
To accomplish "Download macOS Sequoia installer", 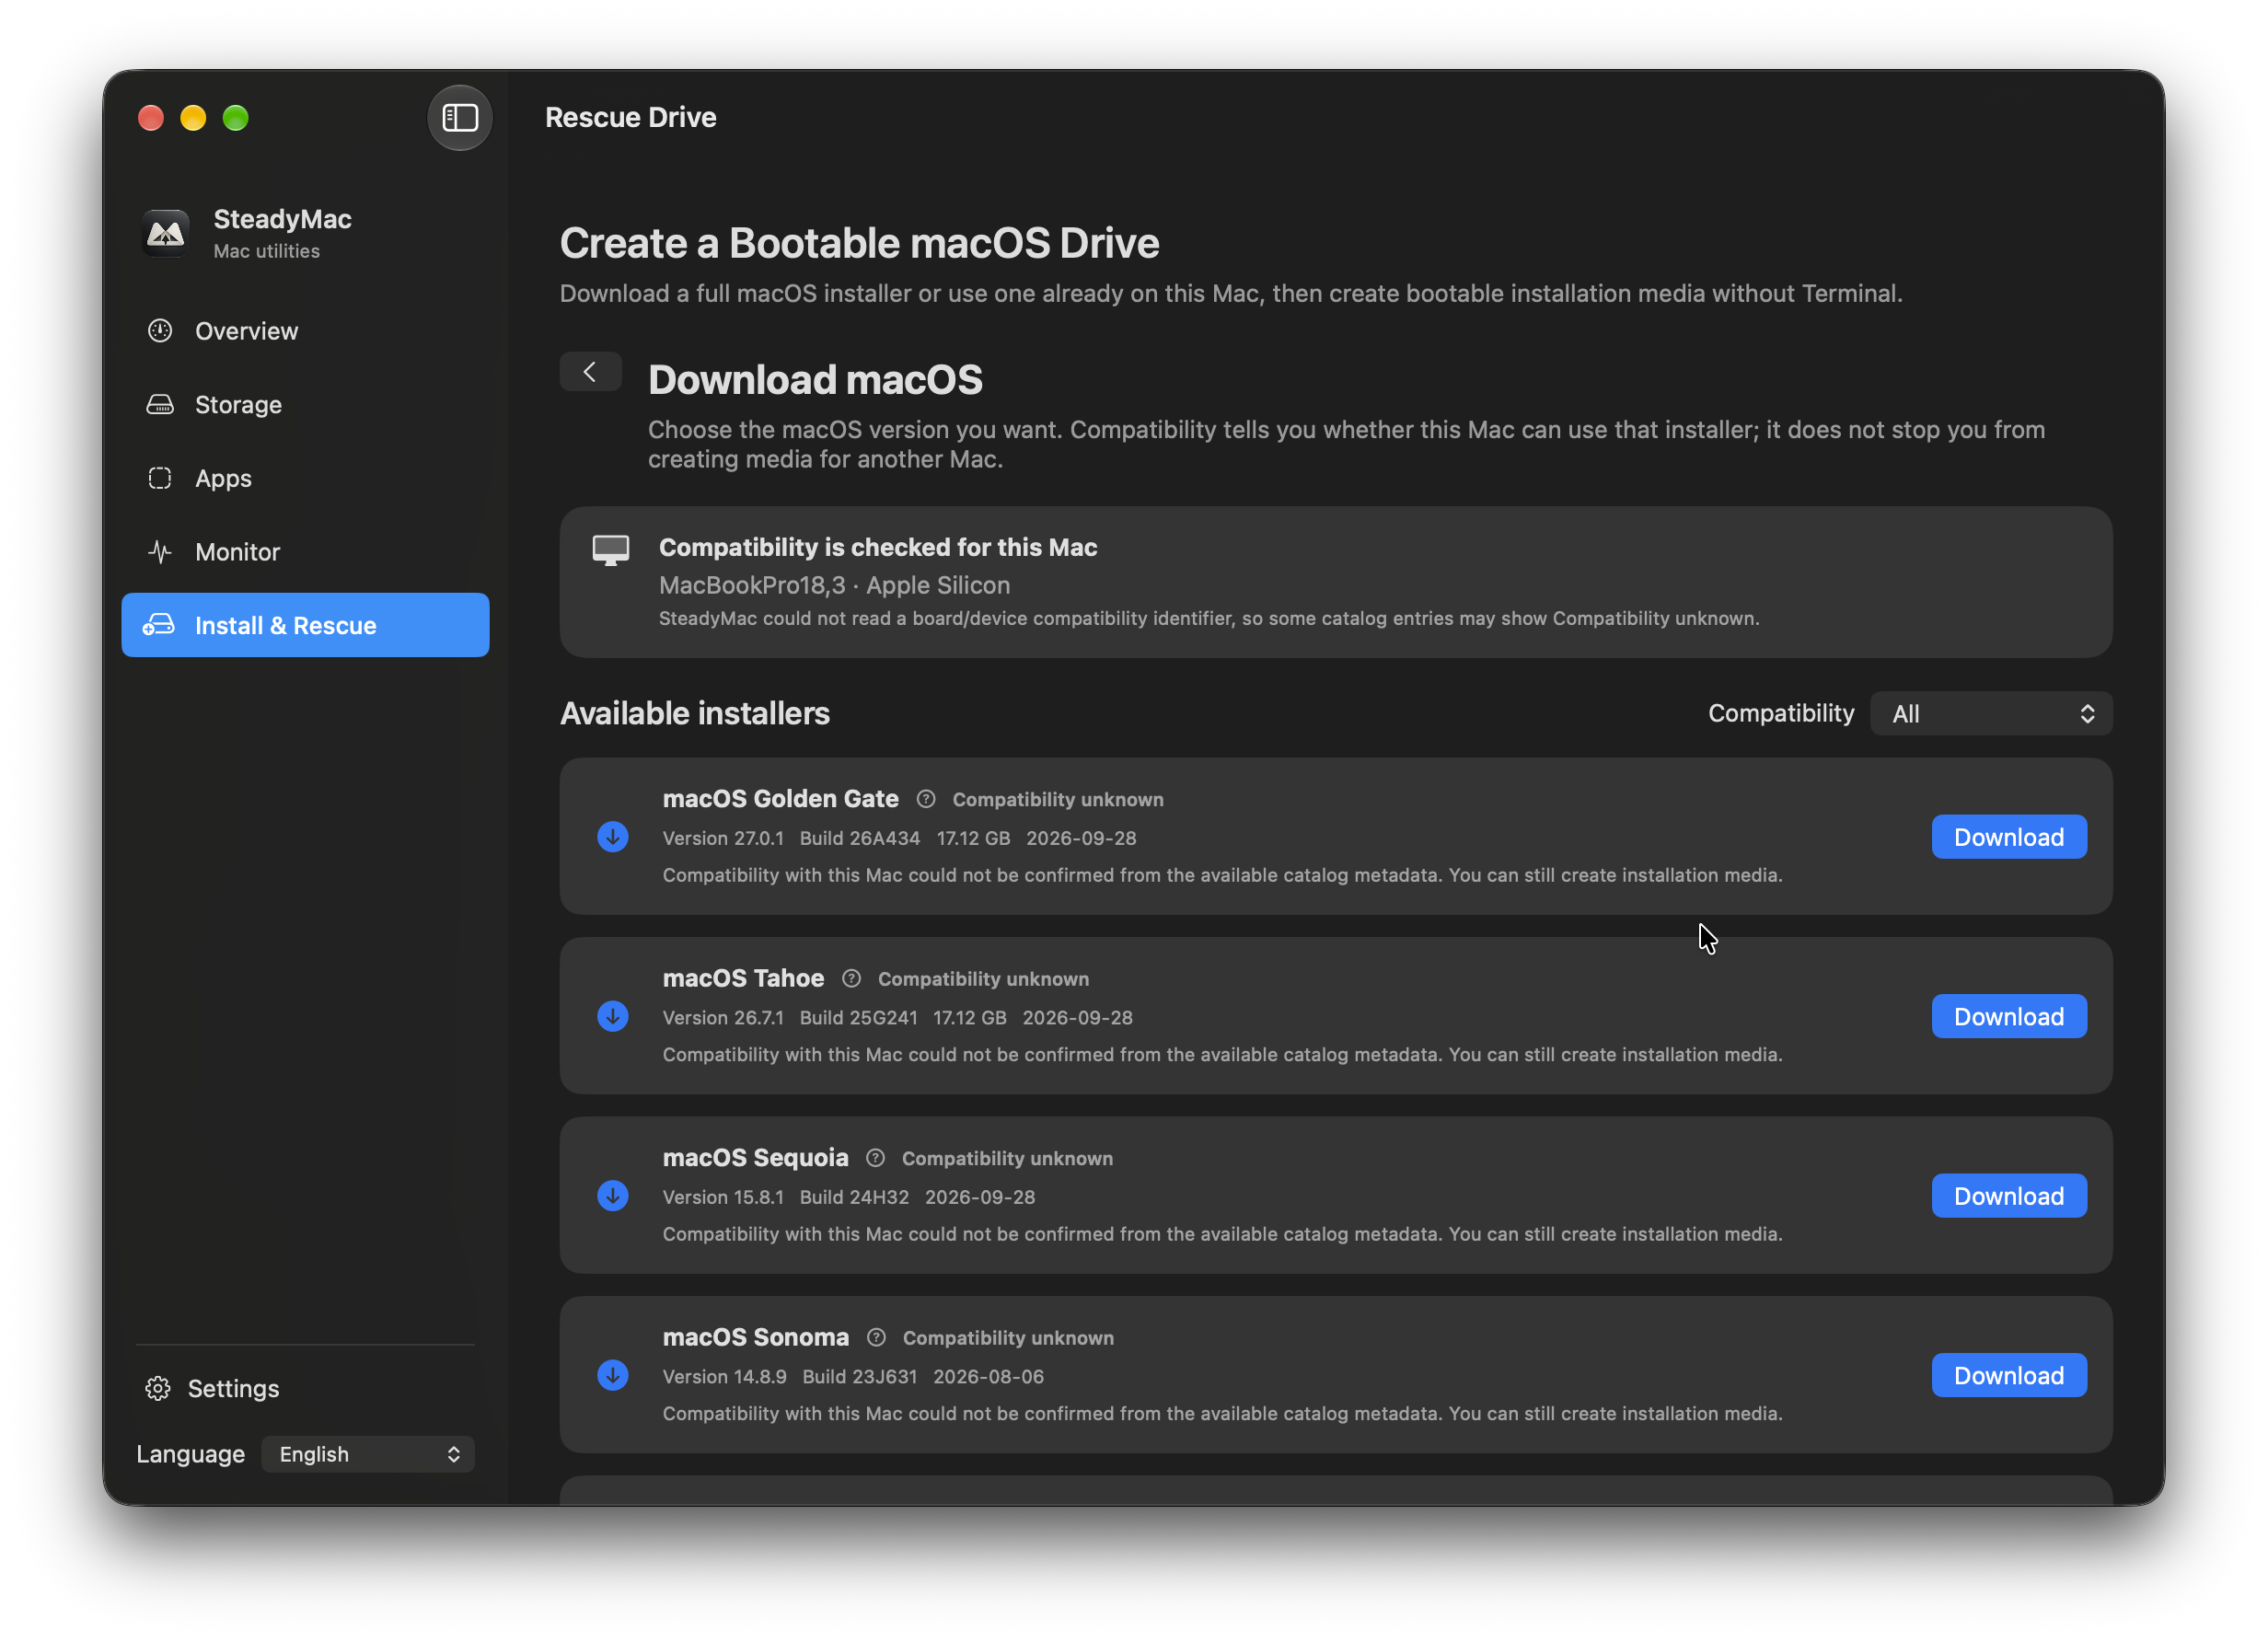I will pos(2010,1196).
